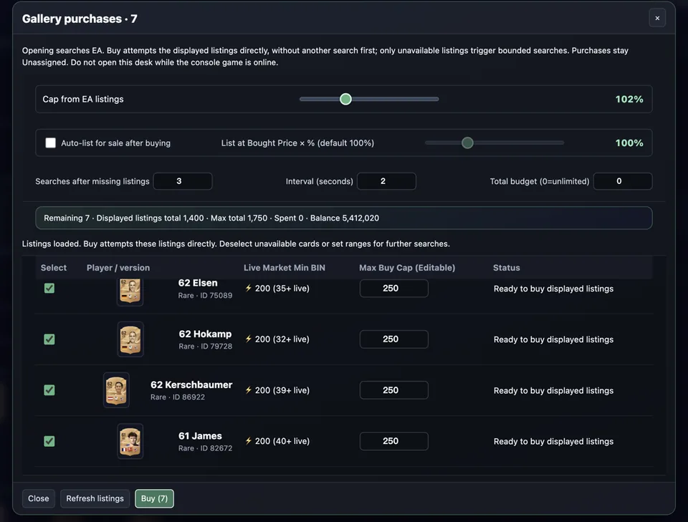Click the Select column header
This screenshot has width=688, height=522.
click(x=54, y=268)
